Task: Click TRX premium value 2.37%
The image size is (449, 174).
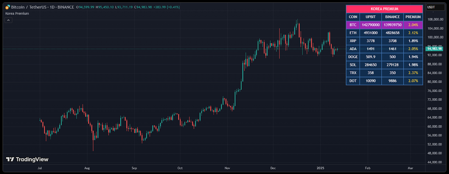Action: coord(413,73)
